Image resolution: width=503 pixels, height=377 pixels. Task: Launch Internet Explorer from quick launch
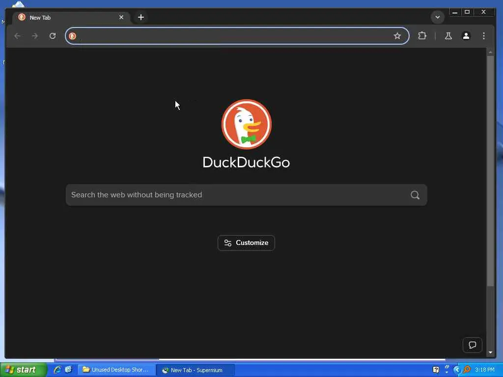[x=58, y=370]
